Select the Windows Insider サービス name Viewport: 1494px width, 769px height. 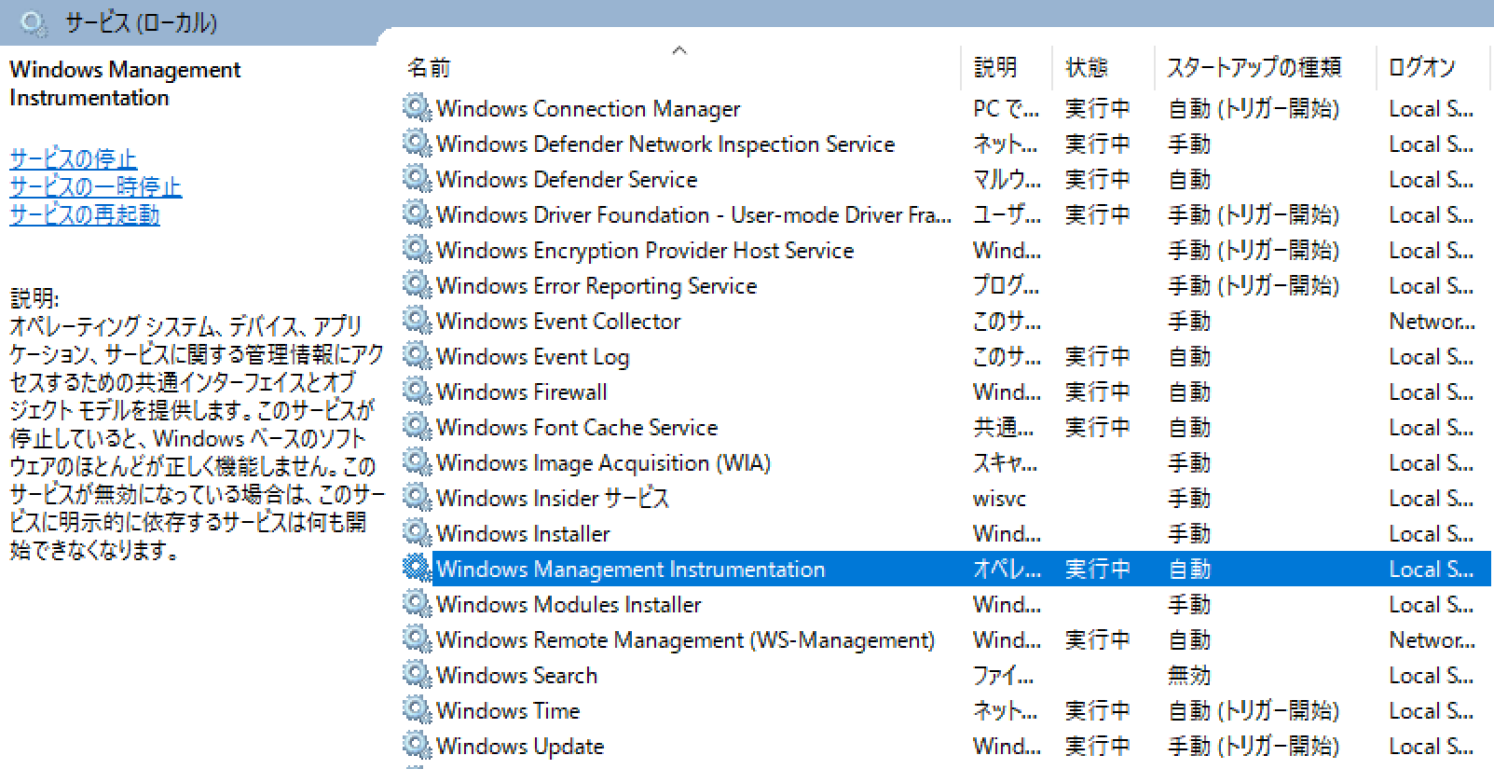[553, 499]
